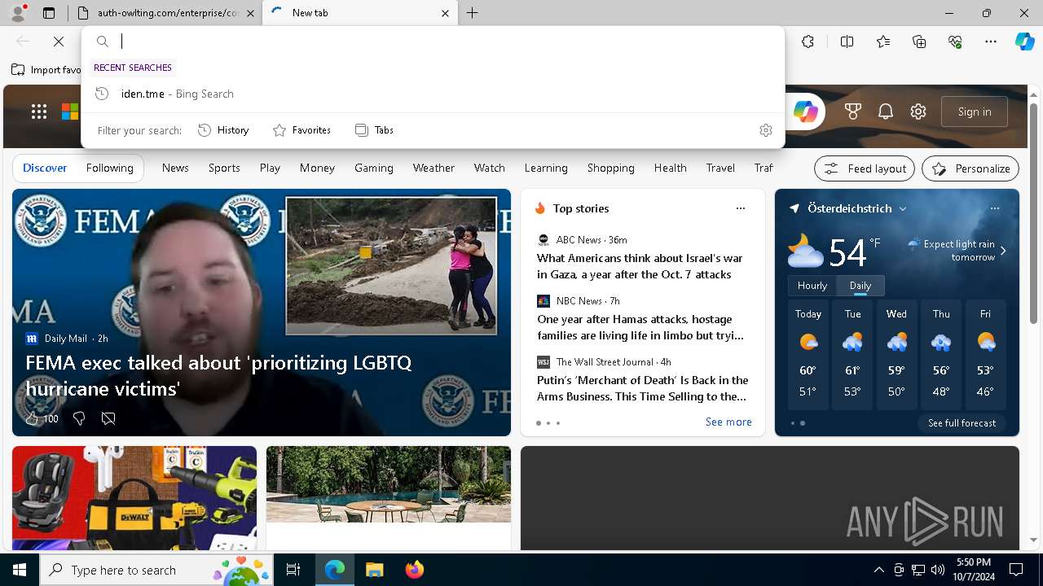Open the News category
1043x586 pixels.
pos(175,168)
